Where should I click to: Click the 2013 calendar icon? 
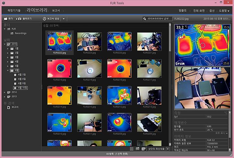9,97
